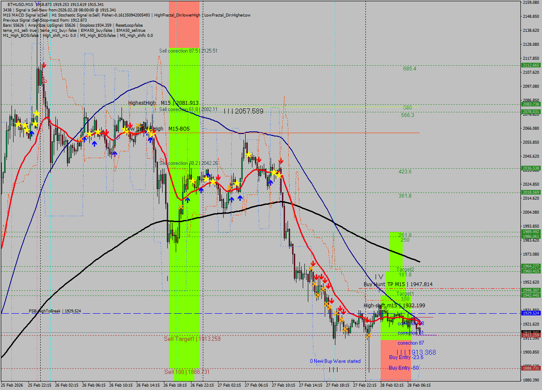Select the 'Sell correction 87.5 | 2125.51' label
Viewport: 542px width, 390px height.
(x=188, y=51)
